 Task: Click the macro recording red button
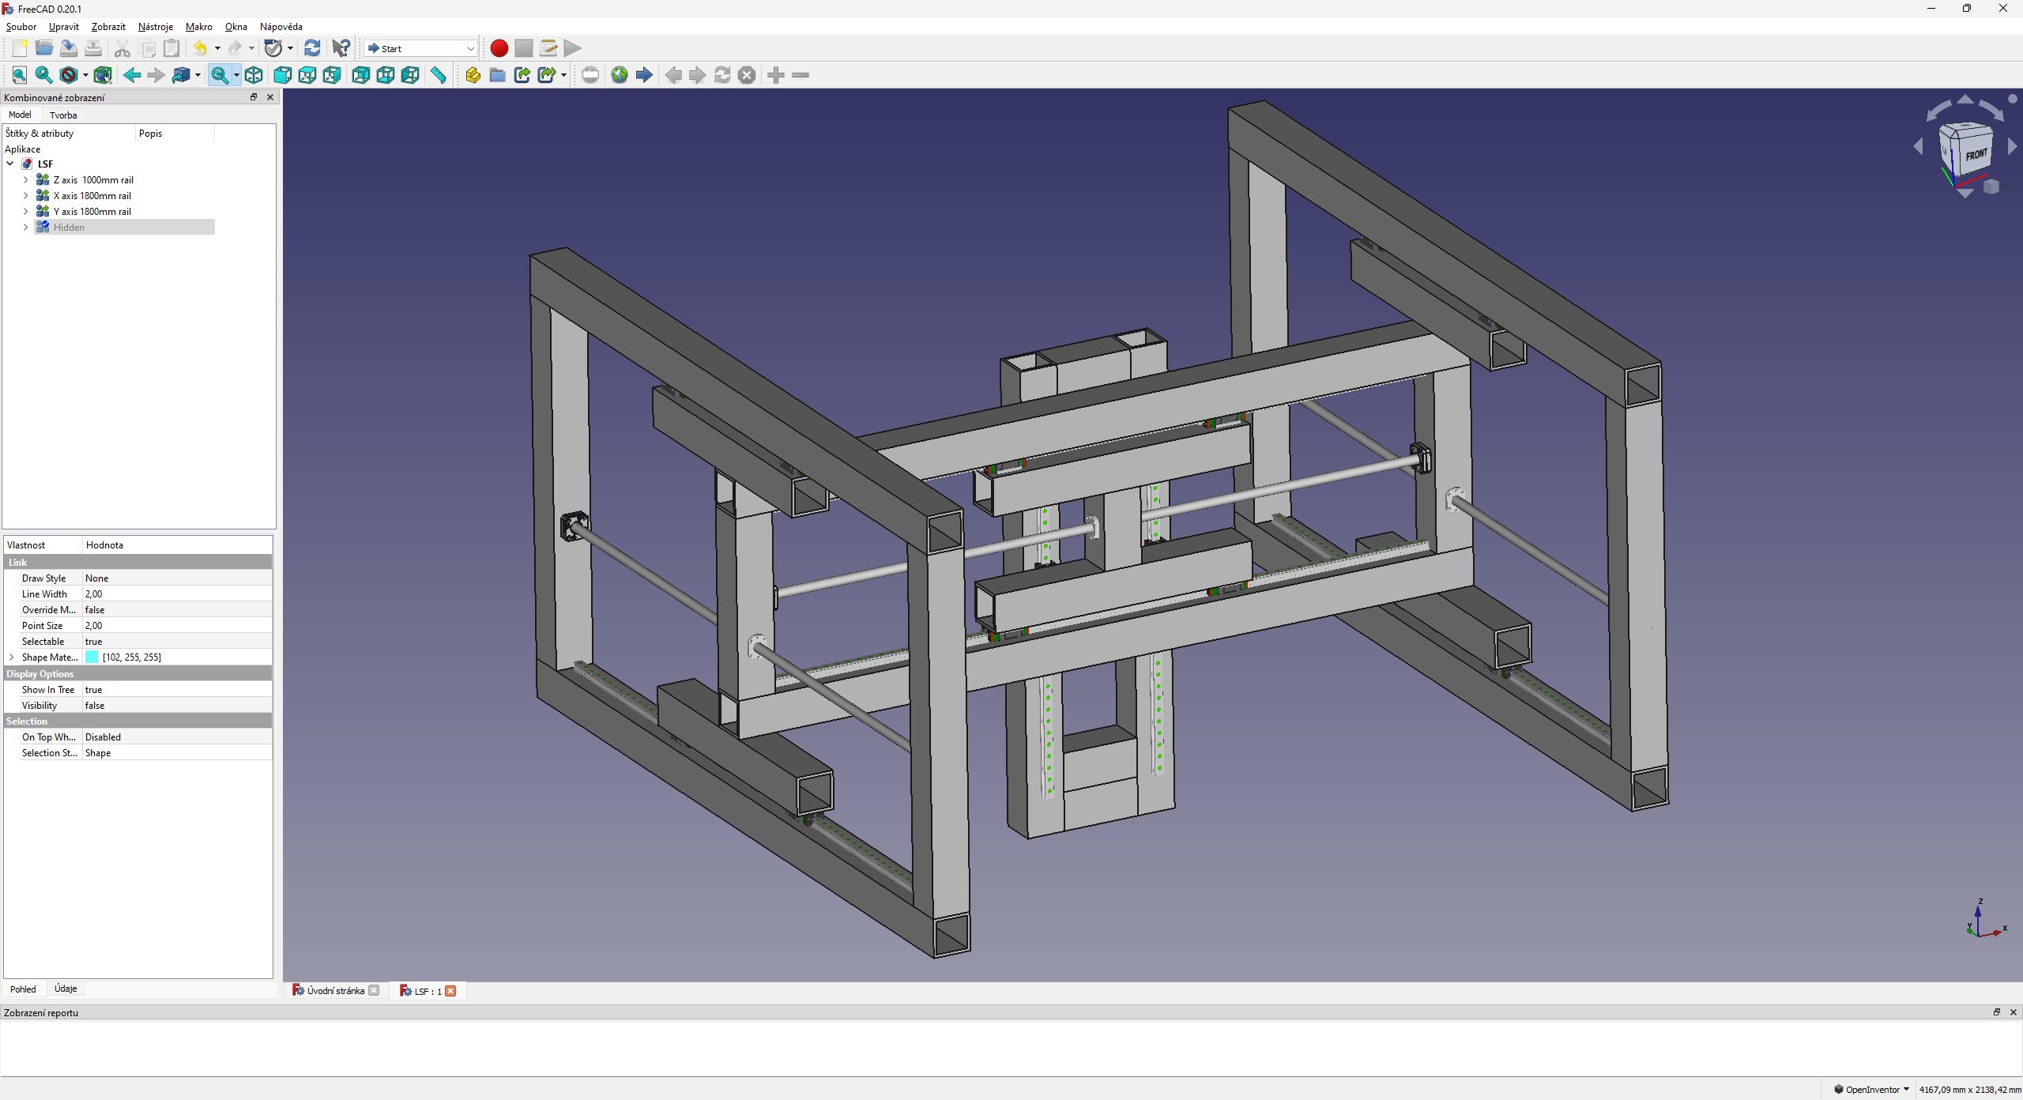coord(499,48)
